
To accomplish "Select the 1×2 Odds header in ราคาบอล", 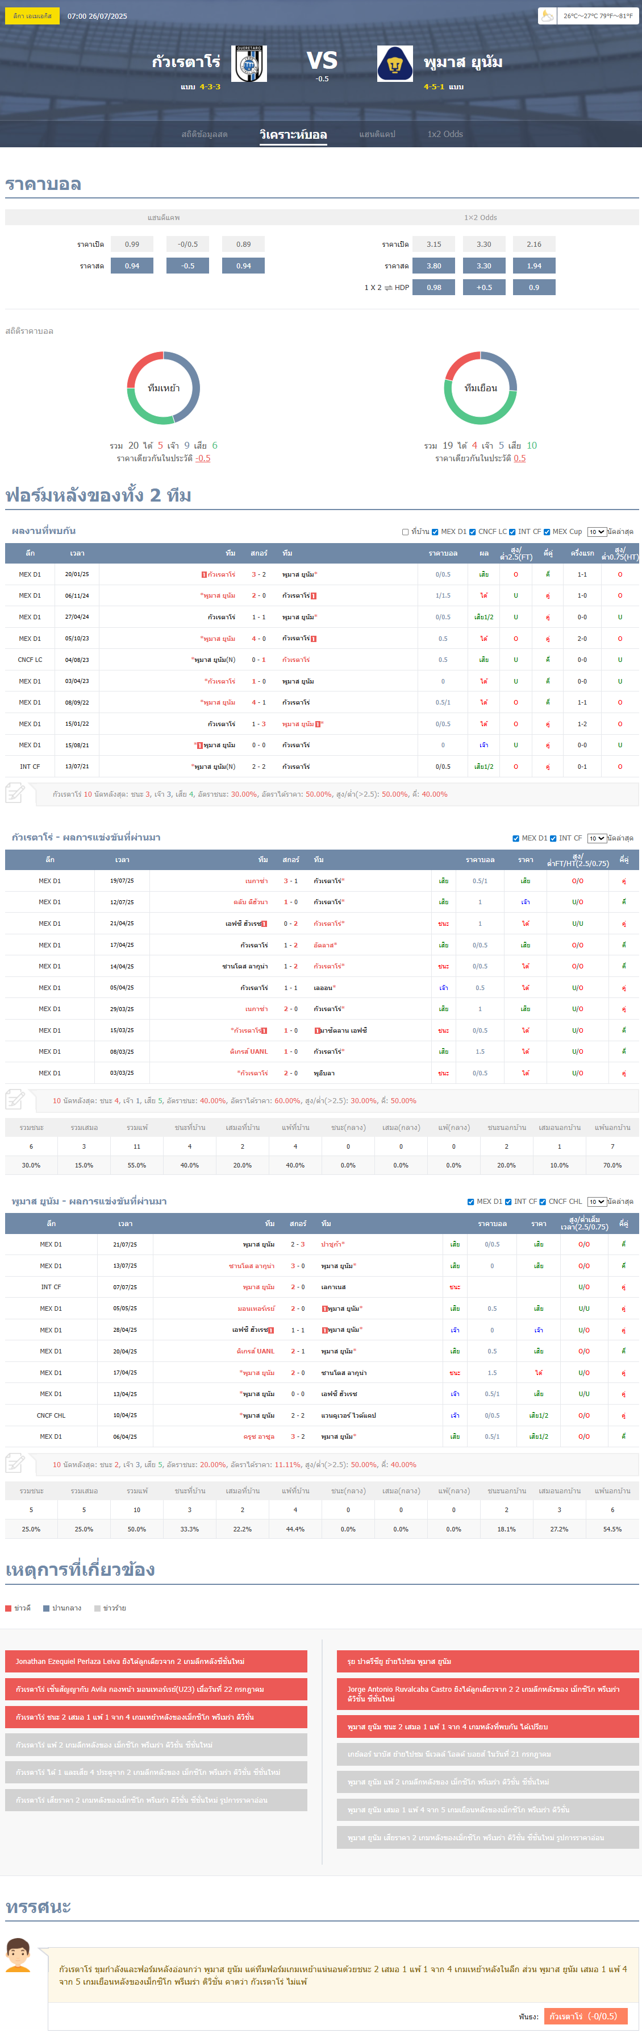I will 480,217.
